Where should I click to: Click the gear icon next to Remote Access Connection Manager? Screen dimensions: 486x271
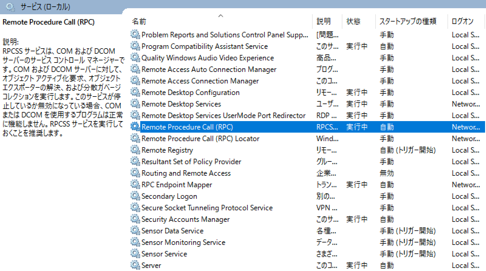coord(135,81)
